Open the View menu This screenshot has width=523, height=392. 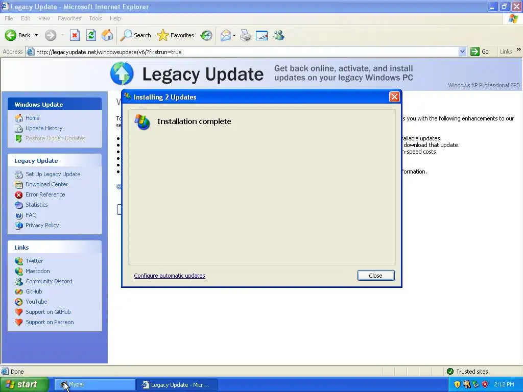tap(44, 18)
